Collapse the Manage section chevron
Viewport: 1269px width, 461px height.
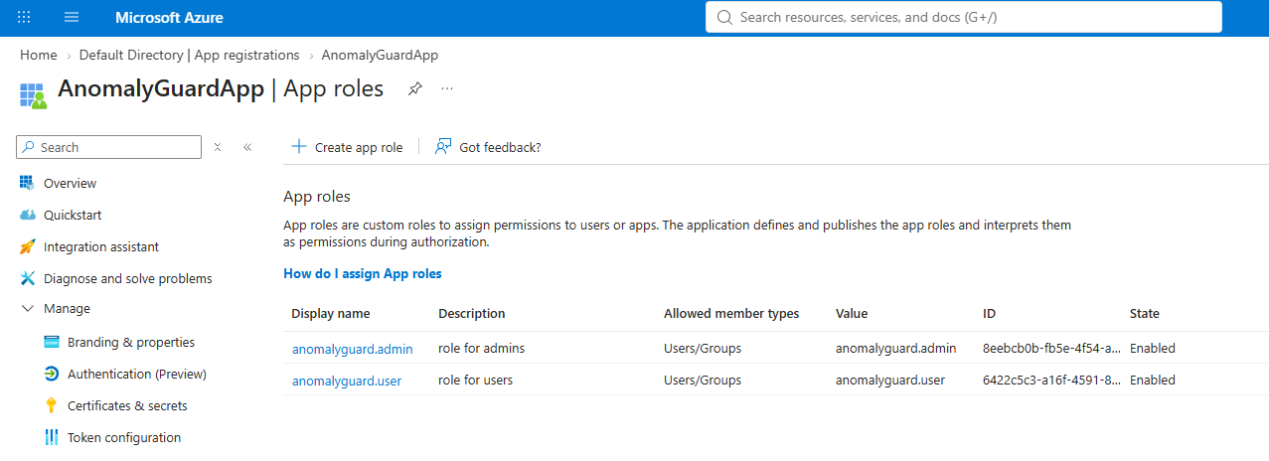click(28, 309)
